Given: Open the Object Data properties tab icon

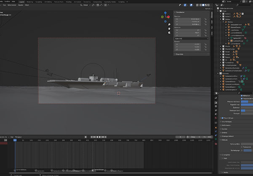Looking at the screenshot, I should [x=216, y=139].
